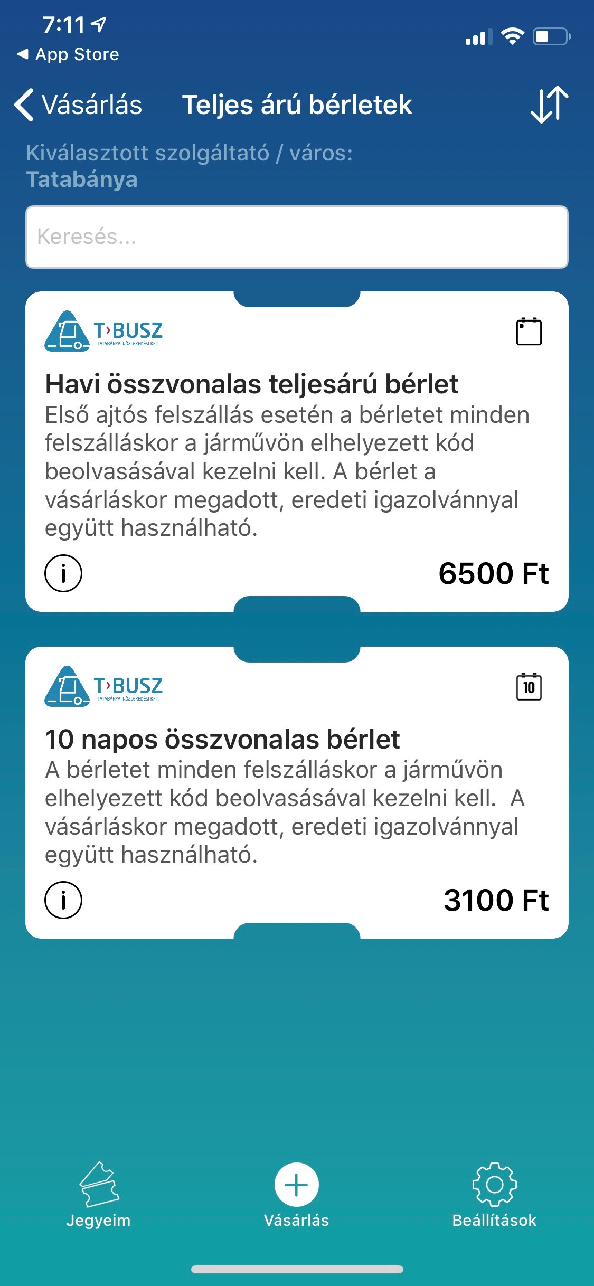Tap the 10-day calendar icon
This screenshot has height=1286, width=594.
pos(529,687)
